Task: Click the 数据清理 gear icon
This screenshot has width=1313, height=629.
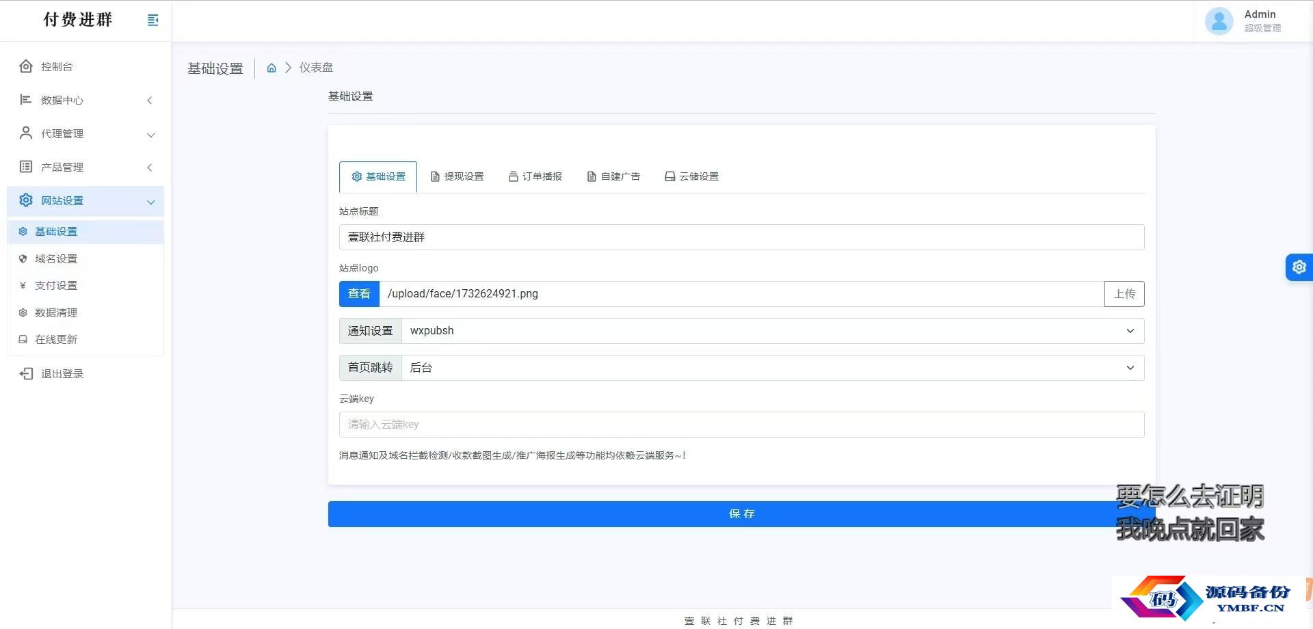Action: 23,312
